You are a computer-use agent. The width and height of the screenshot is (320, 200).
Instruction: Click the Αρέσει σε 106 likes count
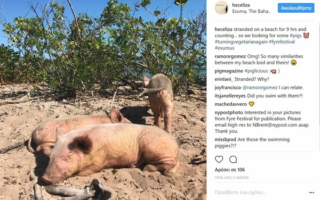tap(229, 170)
